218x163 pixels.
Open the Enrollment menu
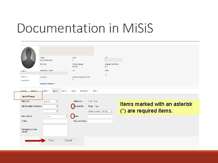24,91
